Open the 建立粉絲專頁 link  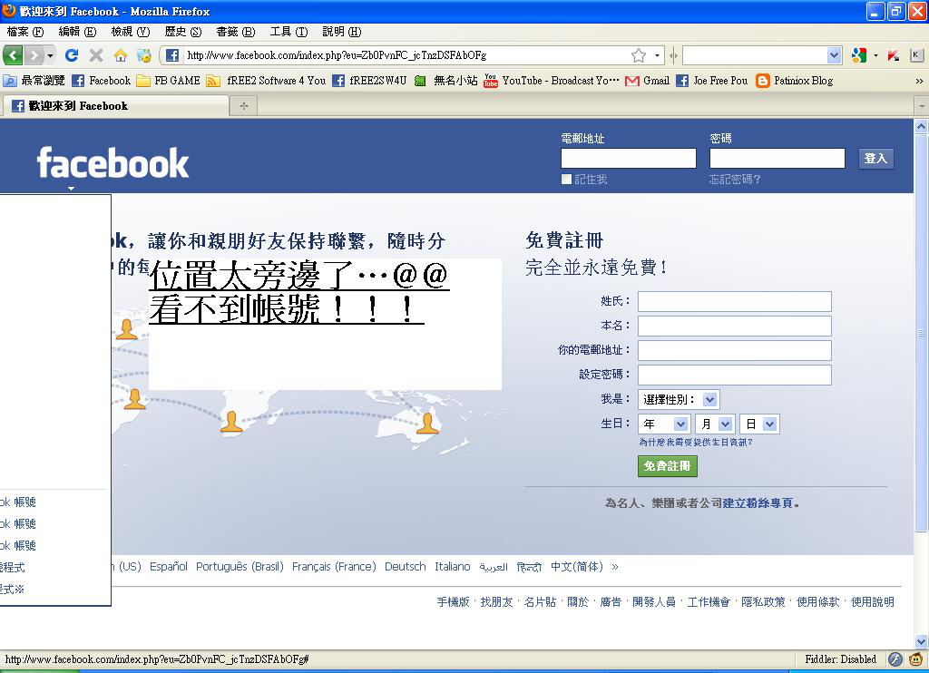point(758,503)
